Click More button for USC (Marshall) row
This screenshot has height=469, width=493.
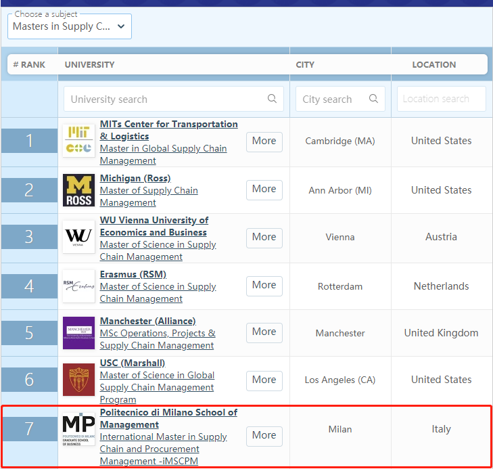(264, 381)
